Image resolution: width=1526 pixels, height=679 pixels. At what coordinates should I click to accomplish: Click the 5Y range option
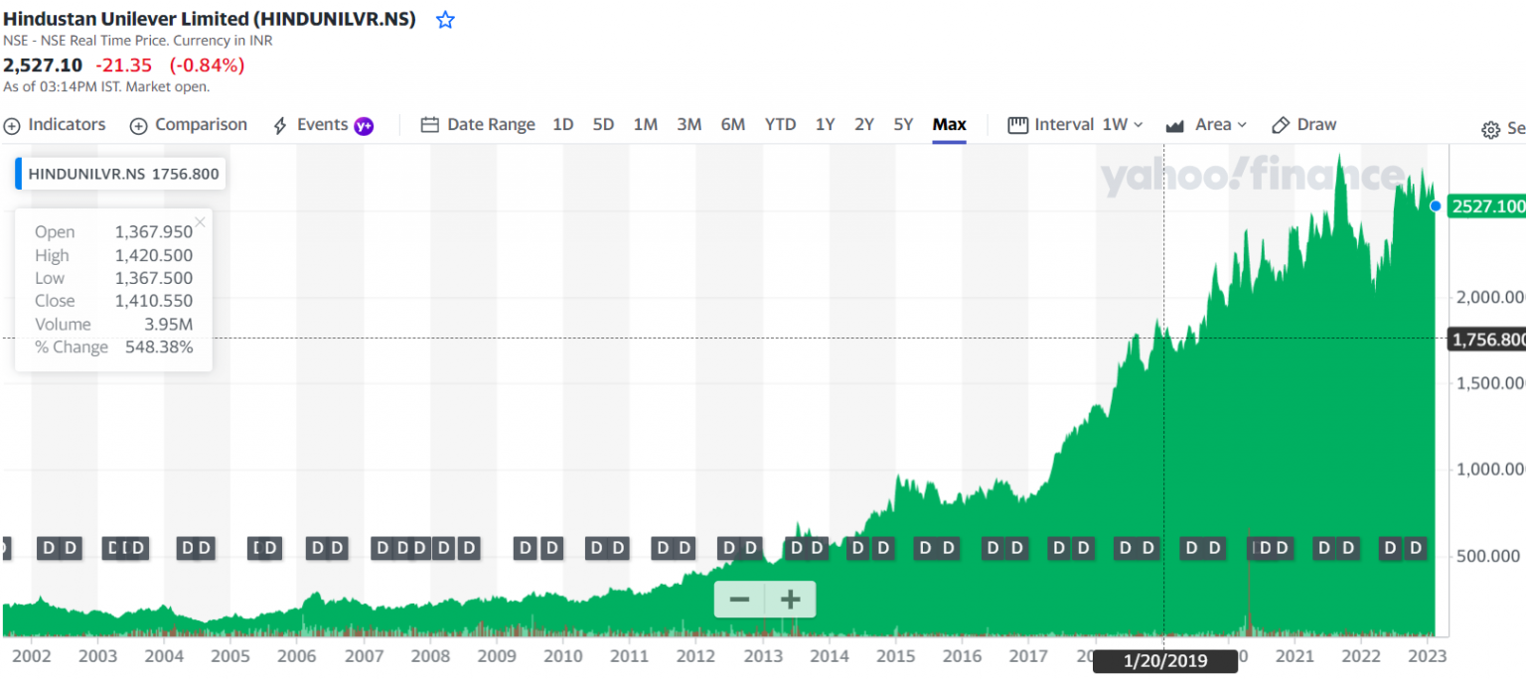[903, 124]
